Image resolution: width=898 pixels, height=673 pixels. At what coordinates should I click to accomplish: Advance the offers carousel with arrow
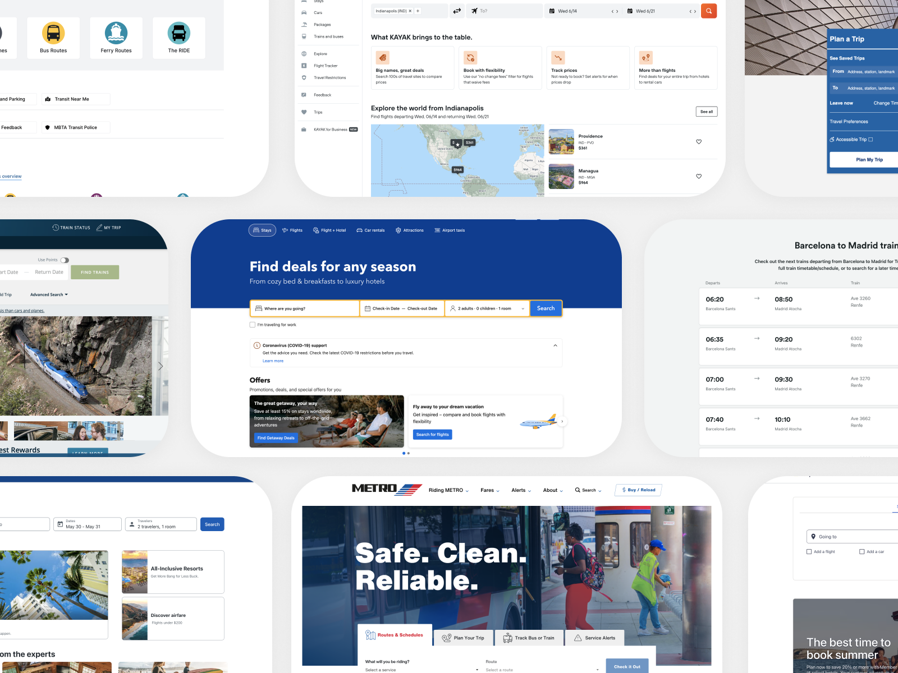[562, 421]
